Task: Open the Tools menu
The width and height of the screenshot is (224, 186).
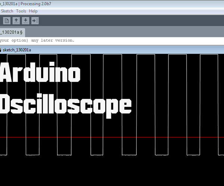Action: (x=21, y=11)
